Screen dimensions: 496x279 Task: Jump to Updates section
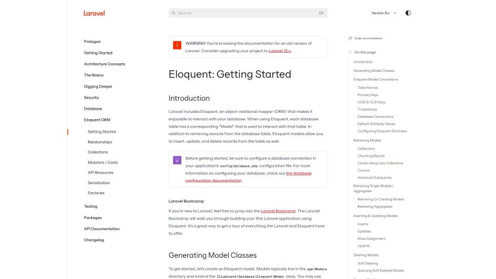click(364, 231)
